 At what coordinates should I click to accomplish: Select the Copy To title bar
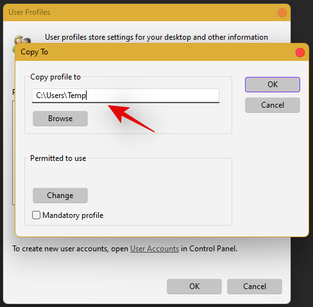point(149,52)
